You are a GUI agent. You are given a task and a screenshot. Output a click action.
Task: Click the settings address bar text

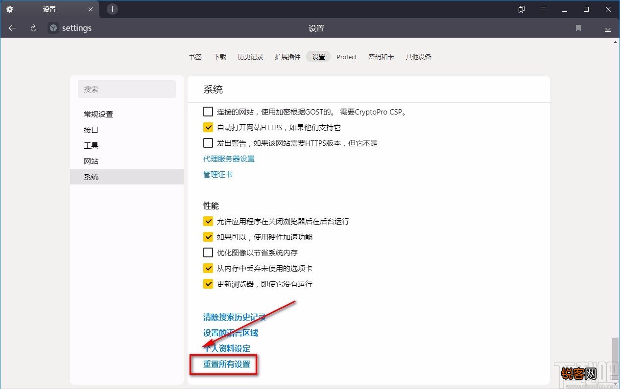(x=77, y=28)
